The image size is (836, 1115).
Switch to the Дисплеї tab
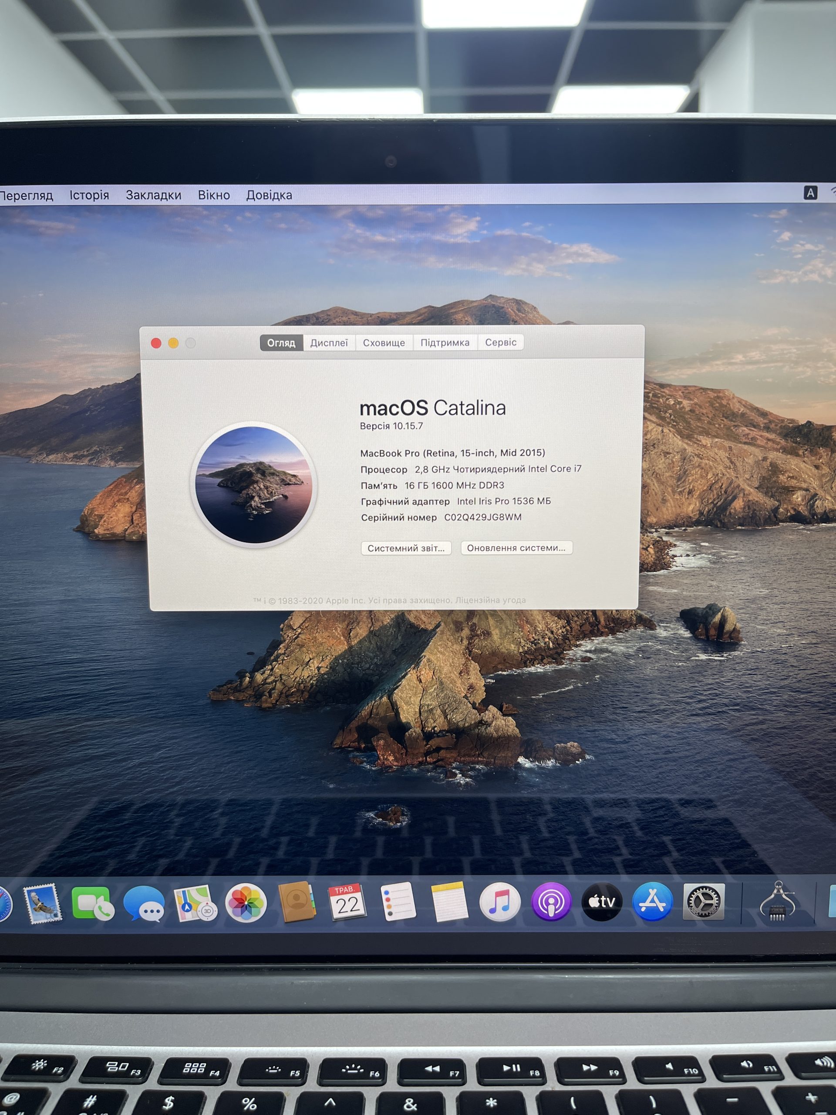pos(329,343)
